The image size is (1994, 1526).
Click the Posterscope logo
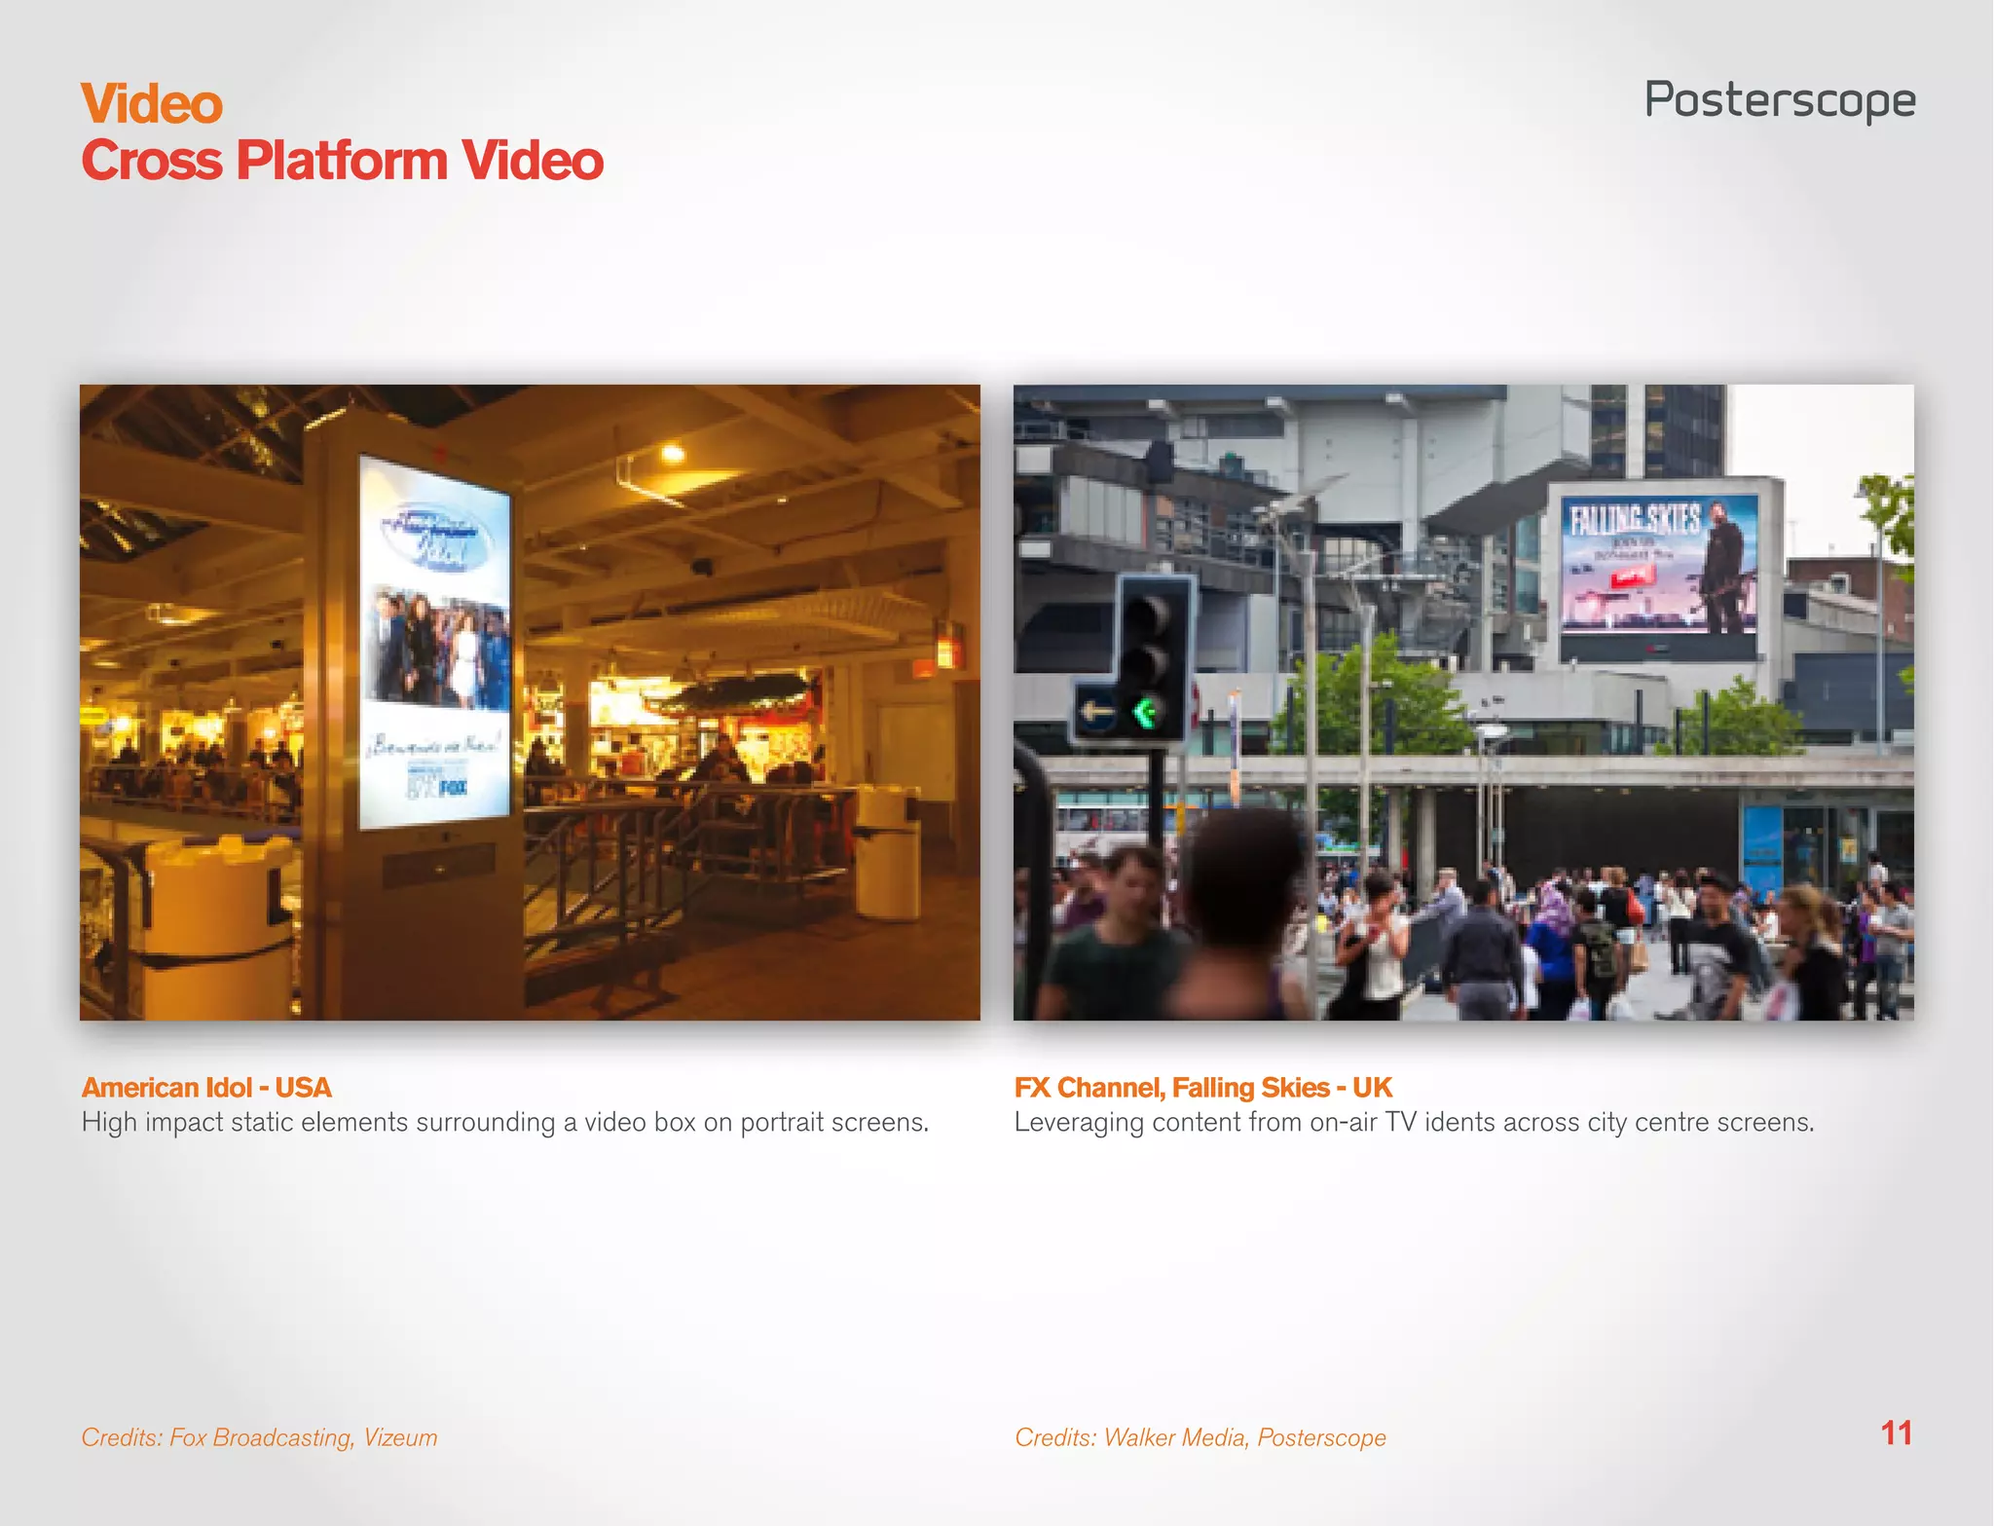coord(1779,100)
